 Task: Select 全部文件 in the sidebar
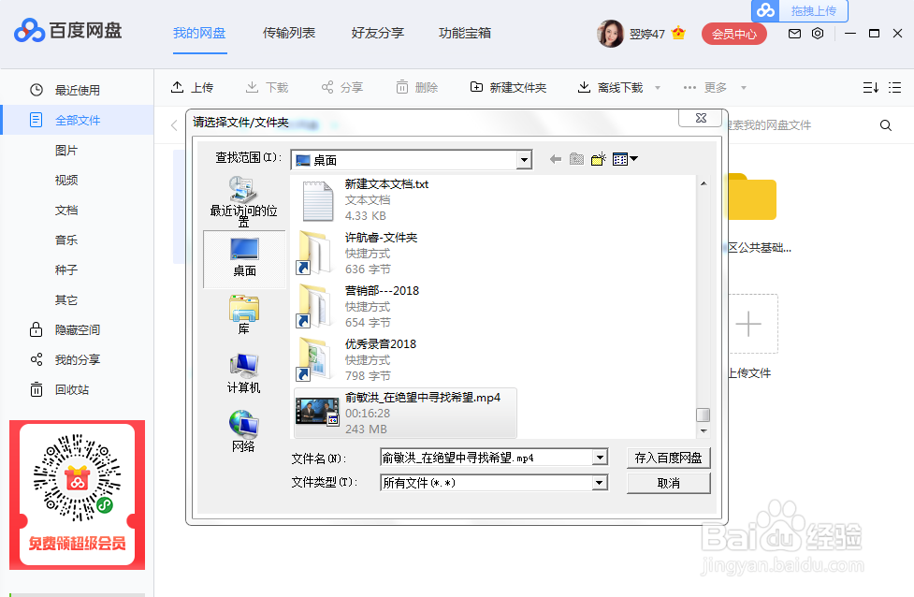click(77, 120)
